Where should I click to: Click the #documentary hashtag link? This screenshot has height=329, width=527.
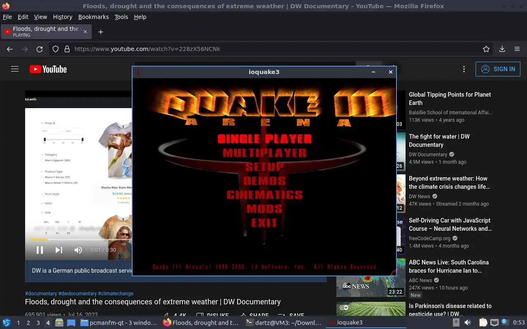point(41,294)
